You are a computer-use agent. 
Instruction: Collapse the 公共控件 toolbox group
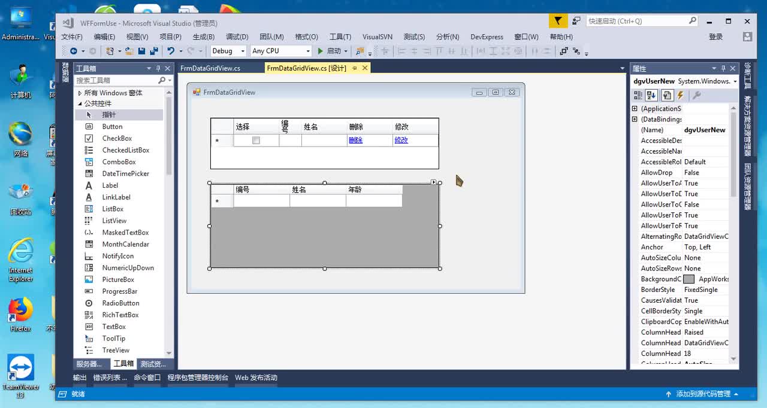pos(80,104)
